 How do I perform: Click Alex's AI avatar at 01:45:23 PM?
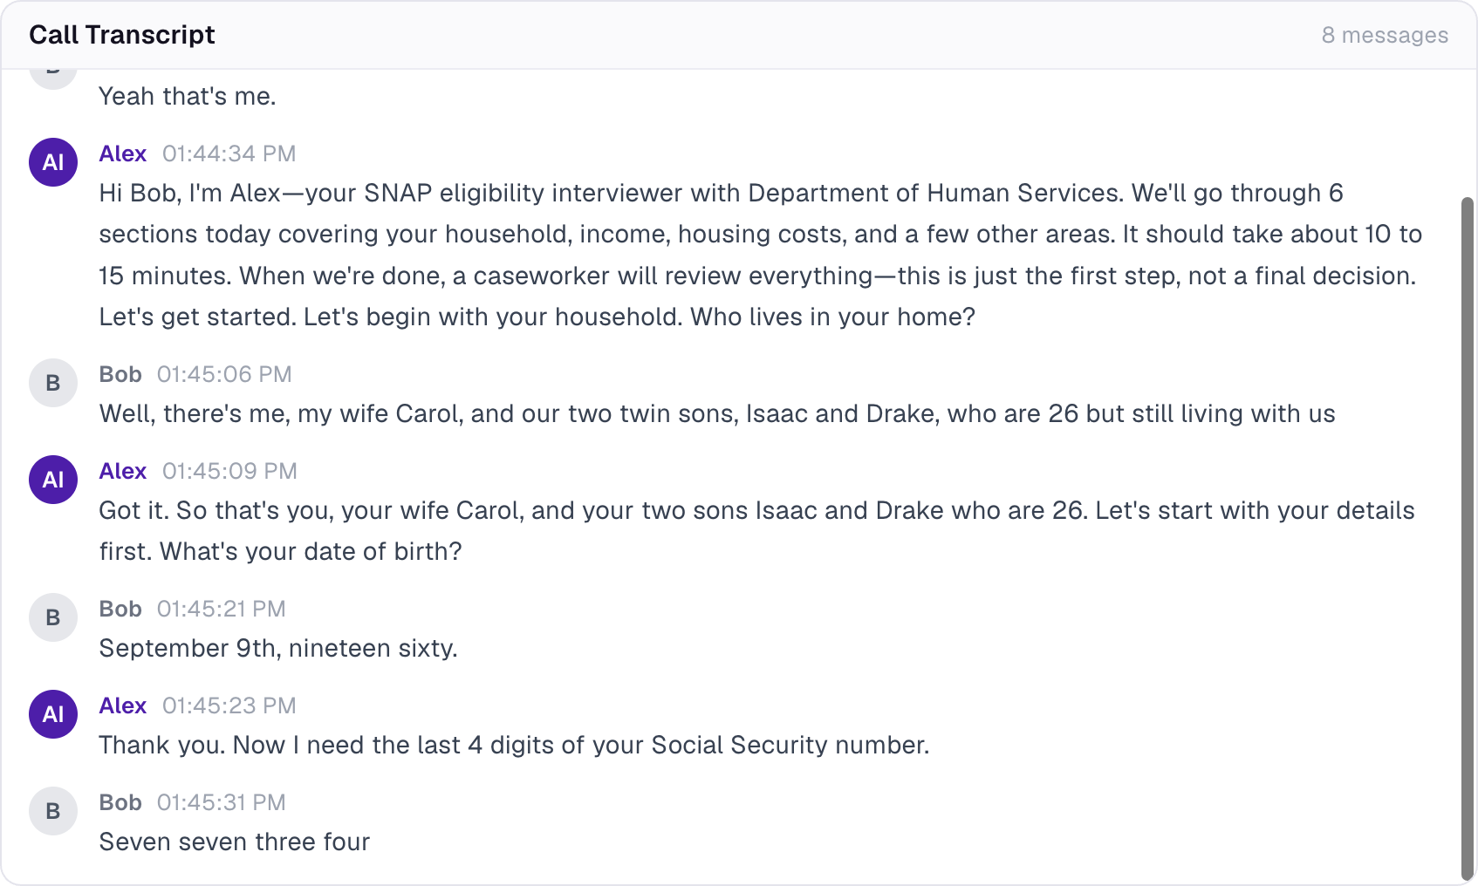pos(53,714)
